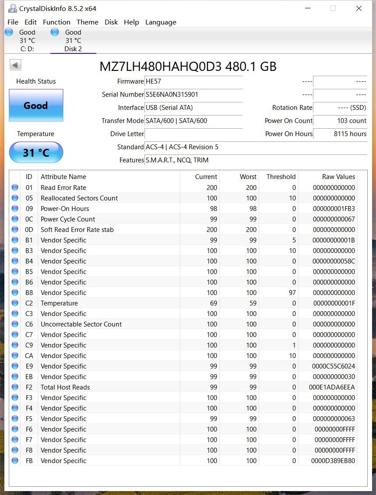Image resolution: width=376 pixels, height=495 pixels.
Task: Click the Features field S.M.A.R.T., NCQ, TRIM
Action: pos(256,160)
